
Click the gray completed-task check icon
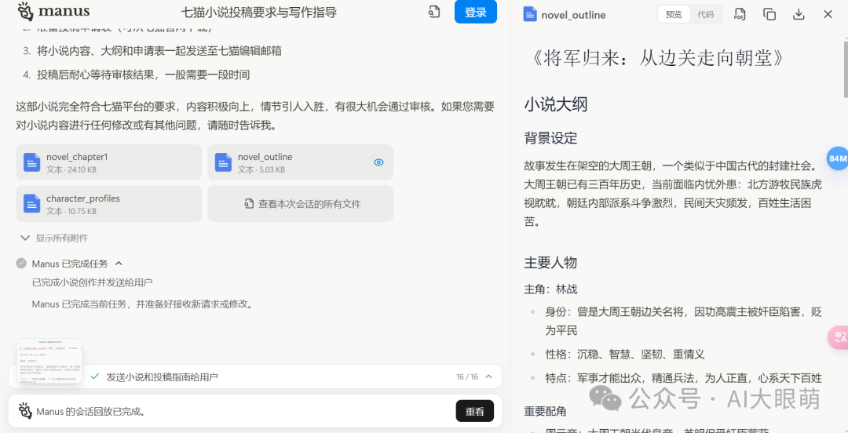[22, 264]
